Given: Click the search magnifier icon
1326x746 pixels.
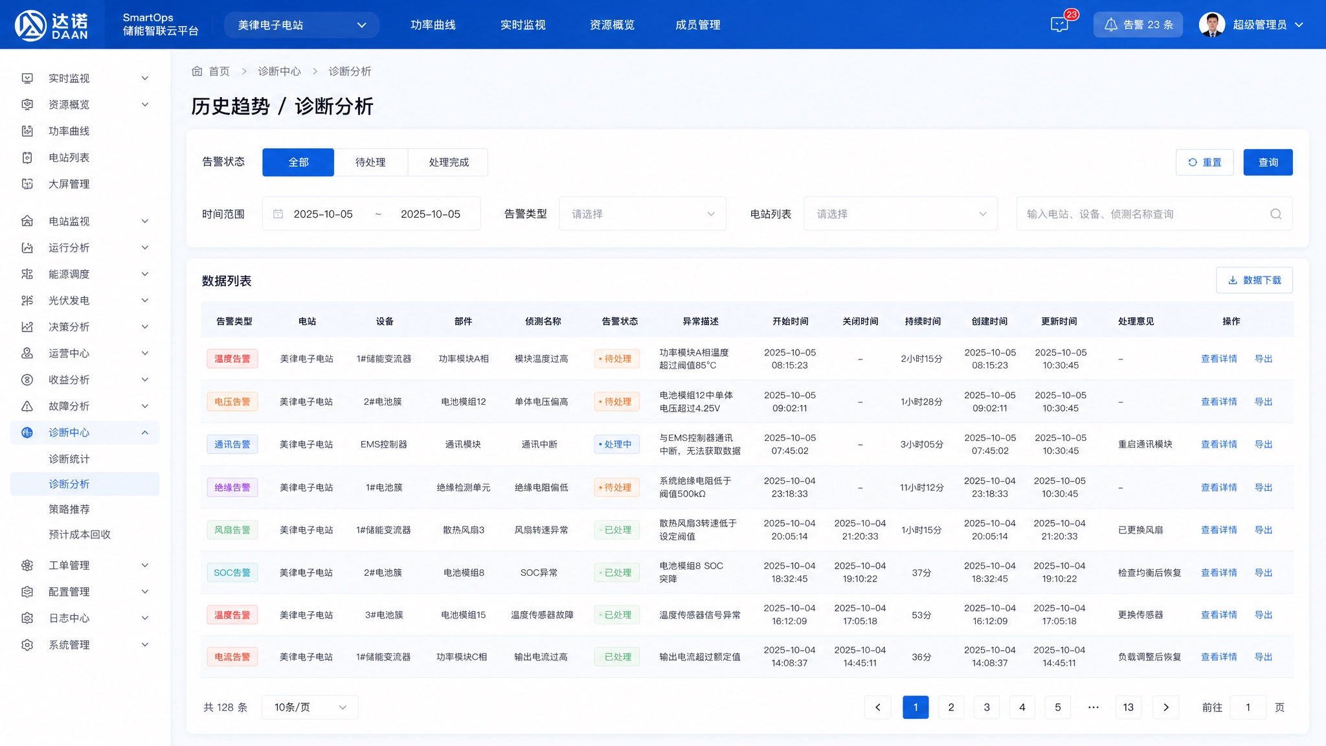Looking at the screenshot, I should 1276,214.
